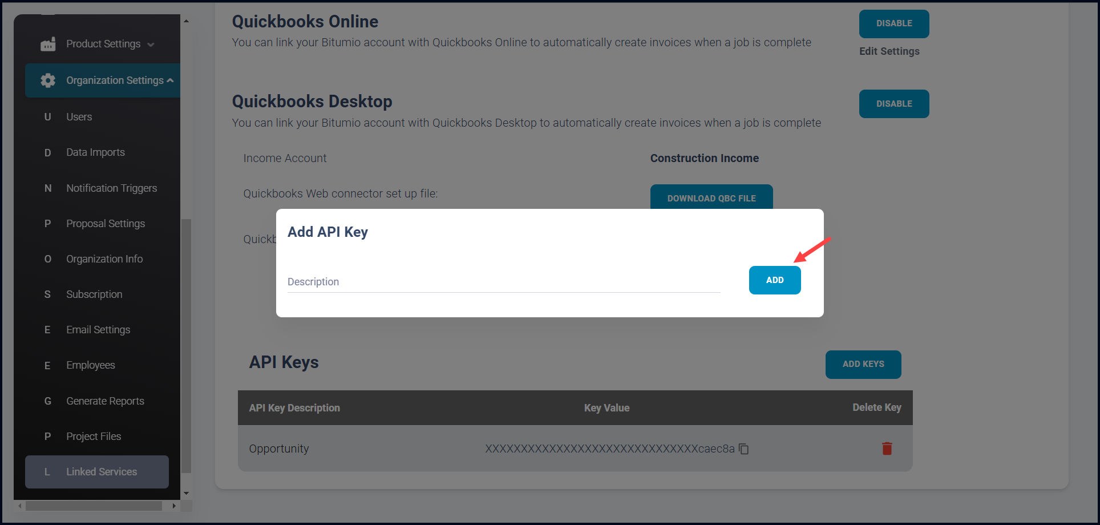Click the 'Key Value' column header
The image size is (1100, 525).
(607, 408)
